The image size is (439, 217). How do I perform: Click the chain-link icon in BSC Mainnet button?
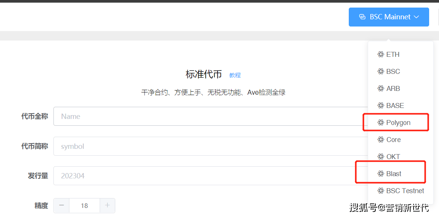pos(362,17)
